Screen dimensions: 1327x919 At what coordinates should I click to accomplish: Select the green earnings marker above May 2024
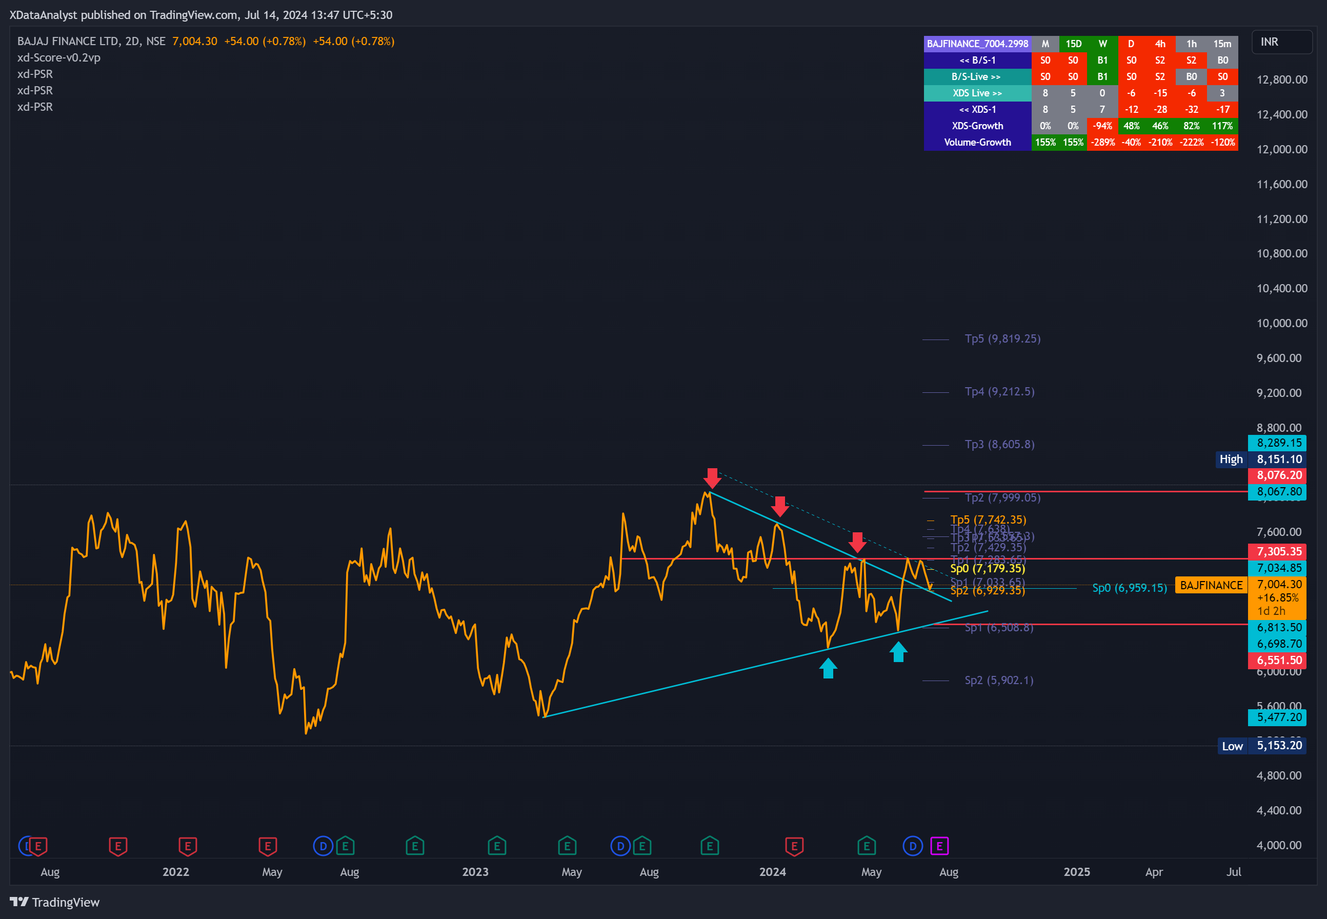click(867, 846)
